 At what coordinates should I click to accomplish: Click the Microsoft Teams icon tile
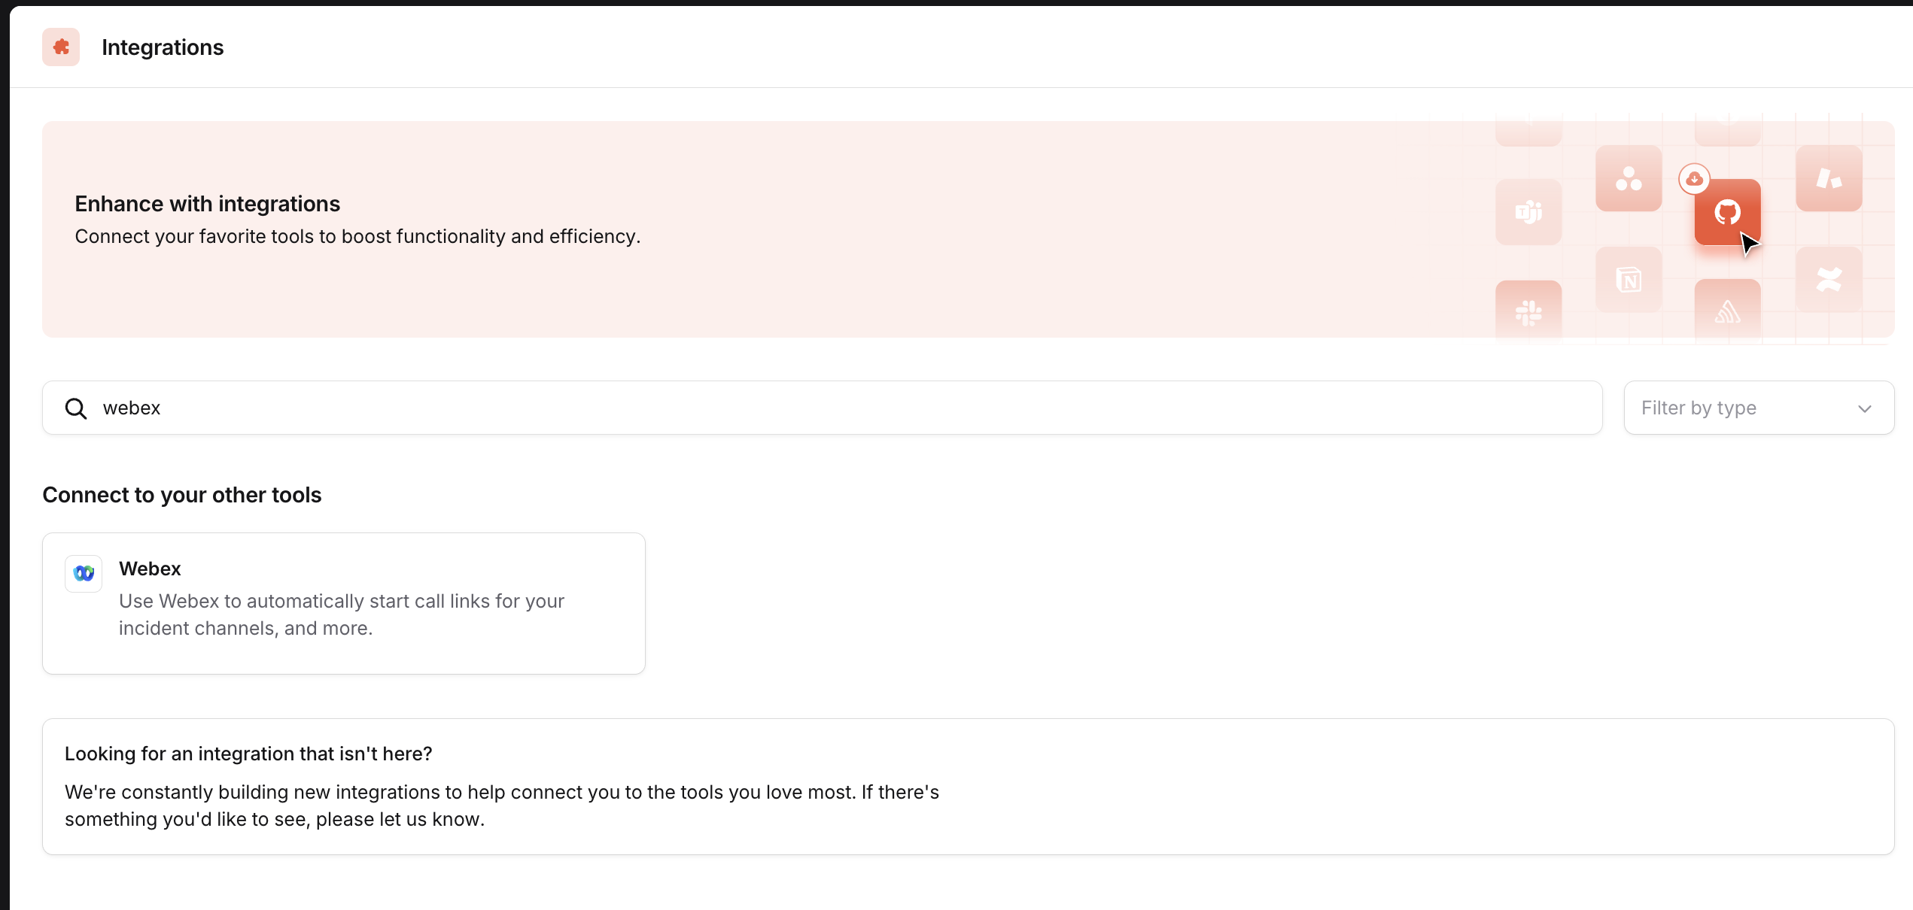1528,212
